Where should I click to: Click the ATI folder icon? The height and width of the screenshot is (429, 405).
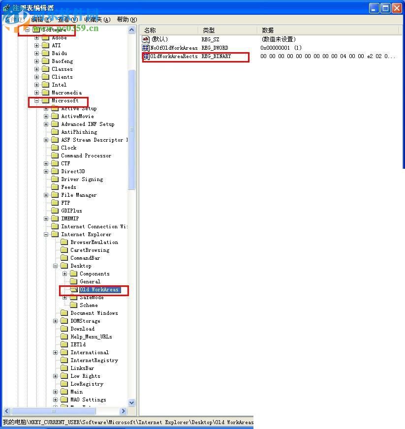click(x=46, y=45)
